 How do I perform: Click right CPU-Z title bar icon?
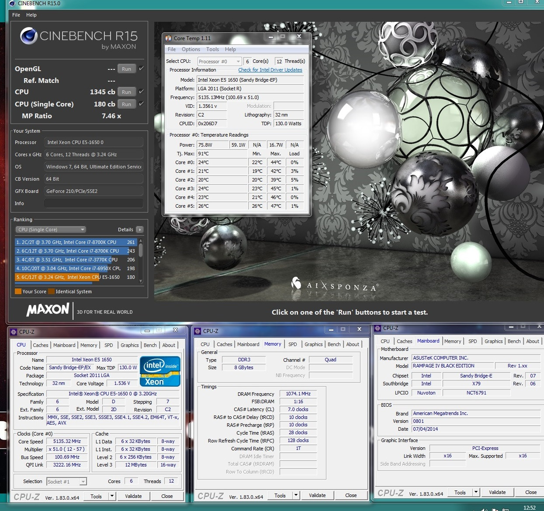click(x=378, y=328)
